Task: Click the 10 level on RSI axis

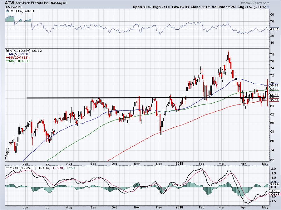Action: [x=272, y=43]
